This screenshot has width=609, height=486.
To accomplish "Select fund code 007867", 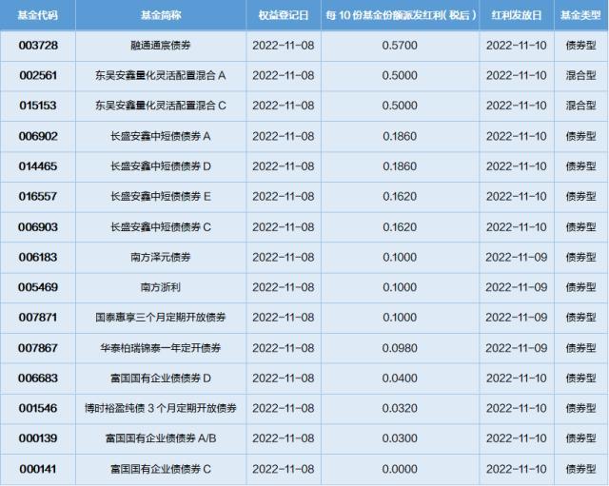I will (38, 348).
